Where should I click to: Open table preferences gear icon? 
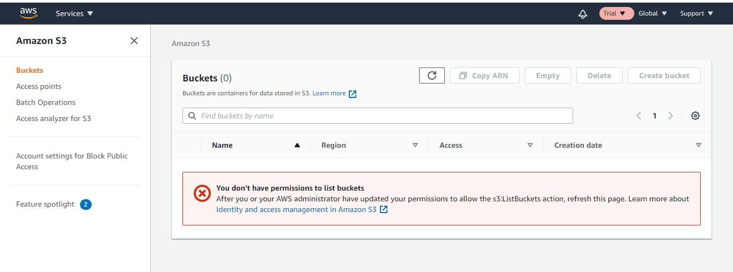695,116
